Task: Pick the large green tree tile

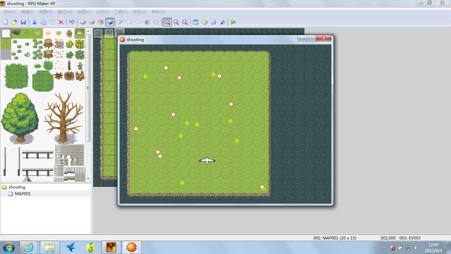Action: 20,118
